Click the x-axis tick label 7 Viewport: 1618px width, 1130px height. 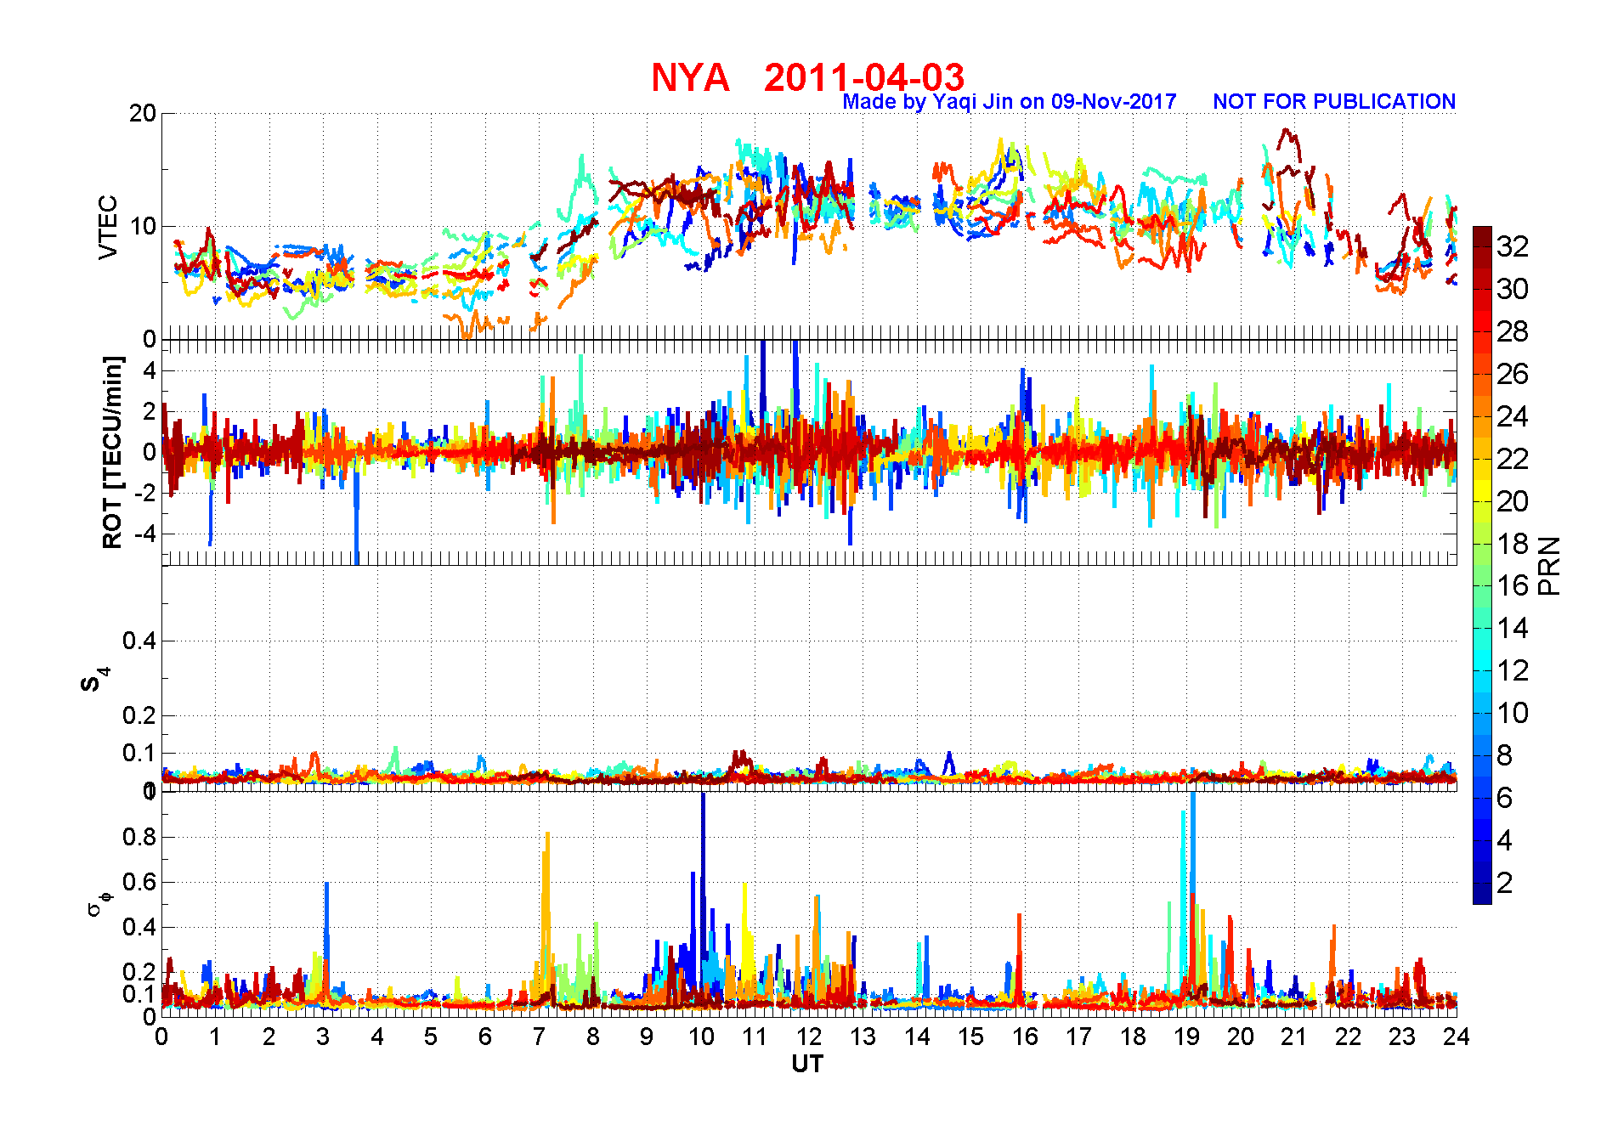(539, 1037)
